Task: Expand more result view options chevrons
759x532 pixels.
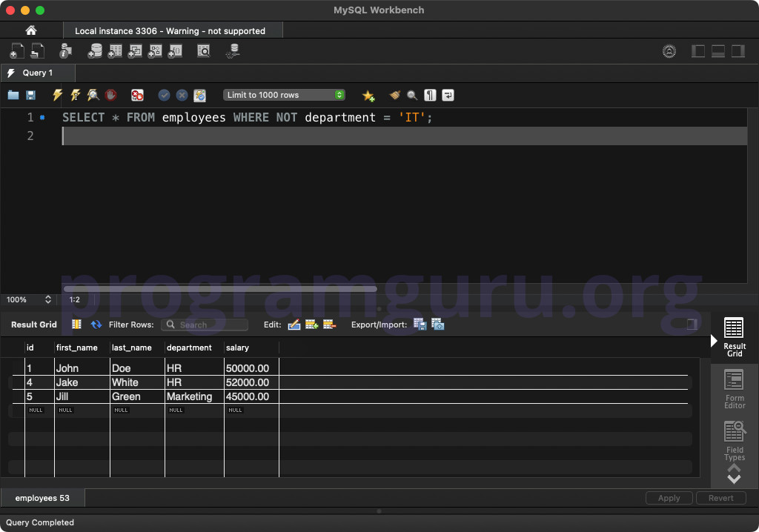Action: coord(734,474)
